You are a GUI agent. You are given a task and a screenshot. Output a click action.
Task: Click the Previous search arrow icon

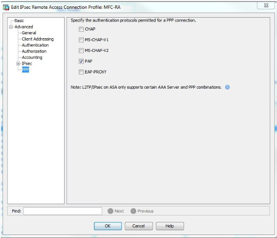tap(133, 211)
